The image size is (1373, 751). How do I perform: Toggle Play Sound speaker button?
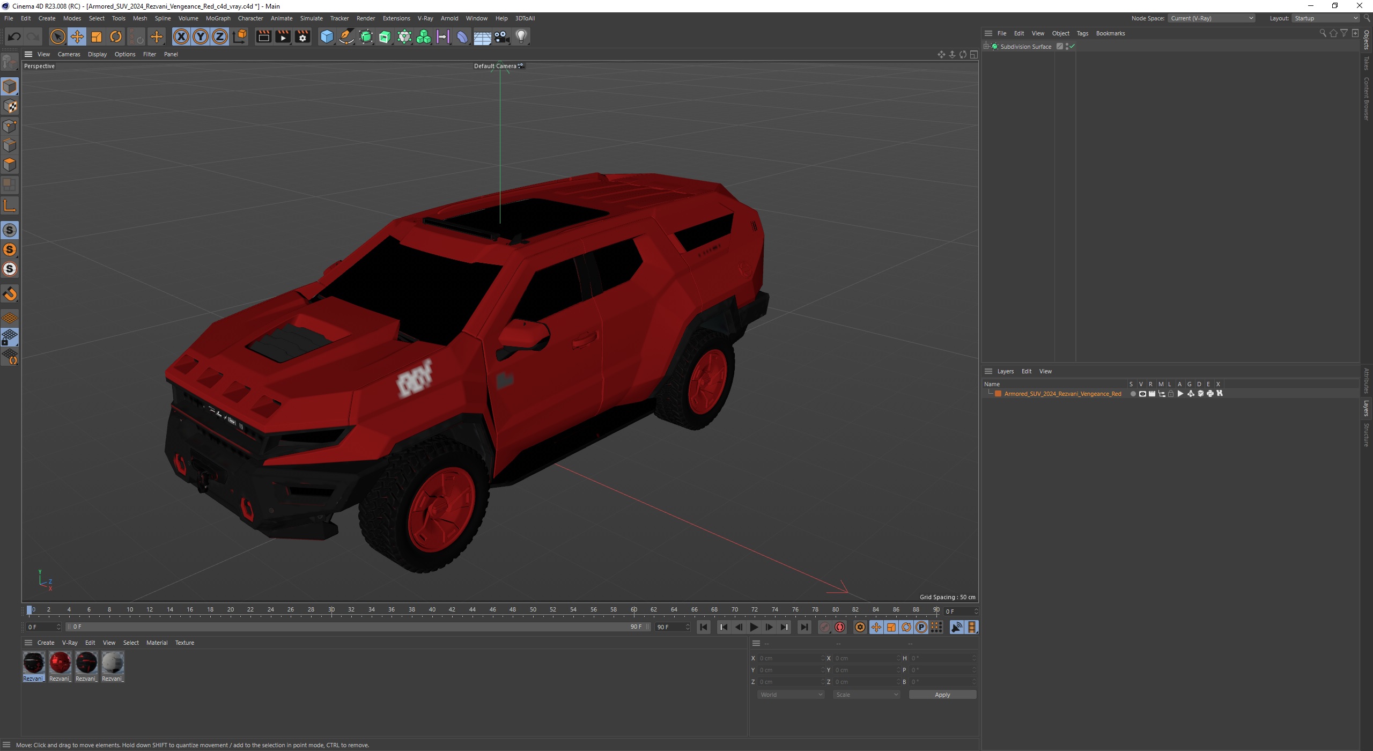(x=957, y=627)
